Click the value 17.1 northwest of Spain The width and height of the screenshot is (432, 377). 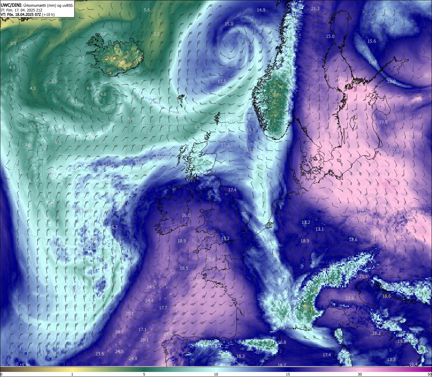[142, 330]
